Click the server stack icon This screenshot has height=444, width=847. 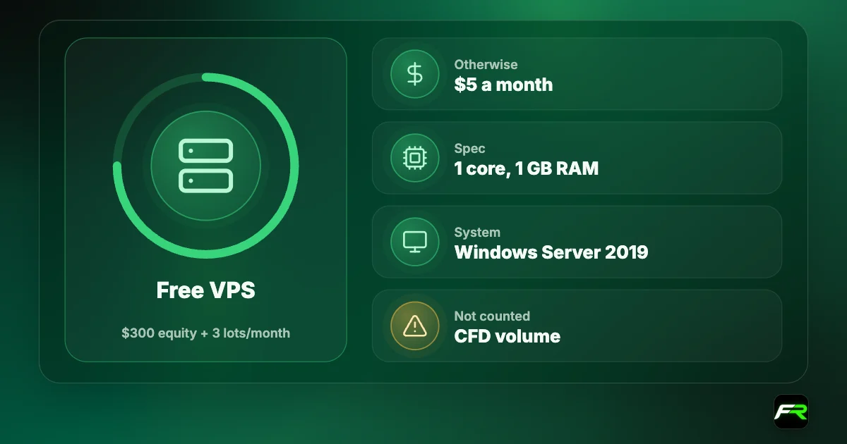click(205, 166)
